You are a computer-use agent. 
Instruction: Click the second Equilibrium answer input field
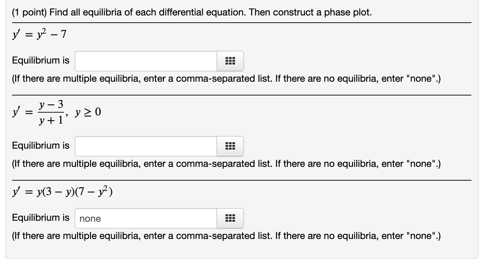tap(146, 146)
